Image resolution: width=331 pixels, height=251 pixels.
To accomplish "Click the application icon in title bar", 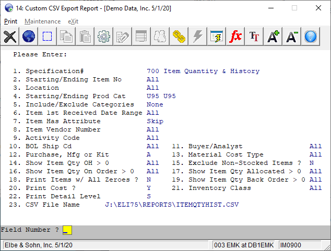I will (x=9, y=8).
